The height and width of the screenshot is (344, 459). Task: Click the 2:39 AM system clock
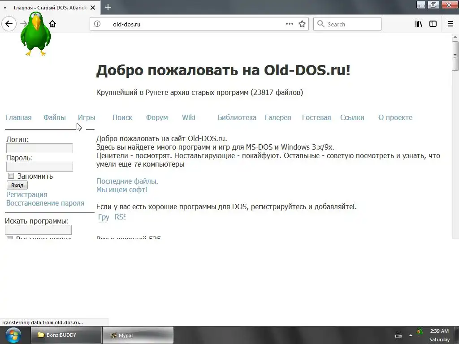click(439, 331)
